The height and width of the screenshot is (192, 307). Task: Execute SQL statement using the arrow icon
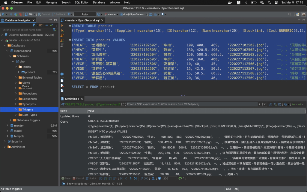pyautogui.click(x=62, y=26)
